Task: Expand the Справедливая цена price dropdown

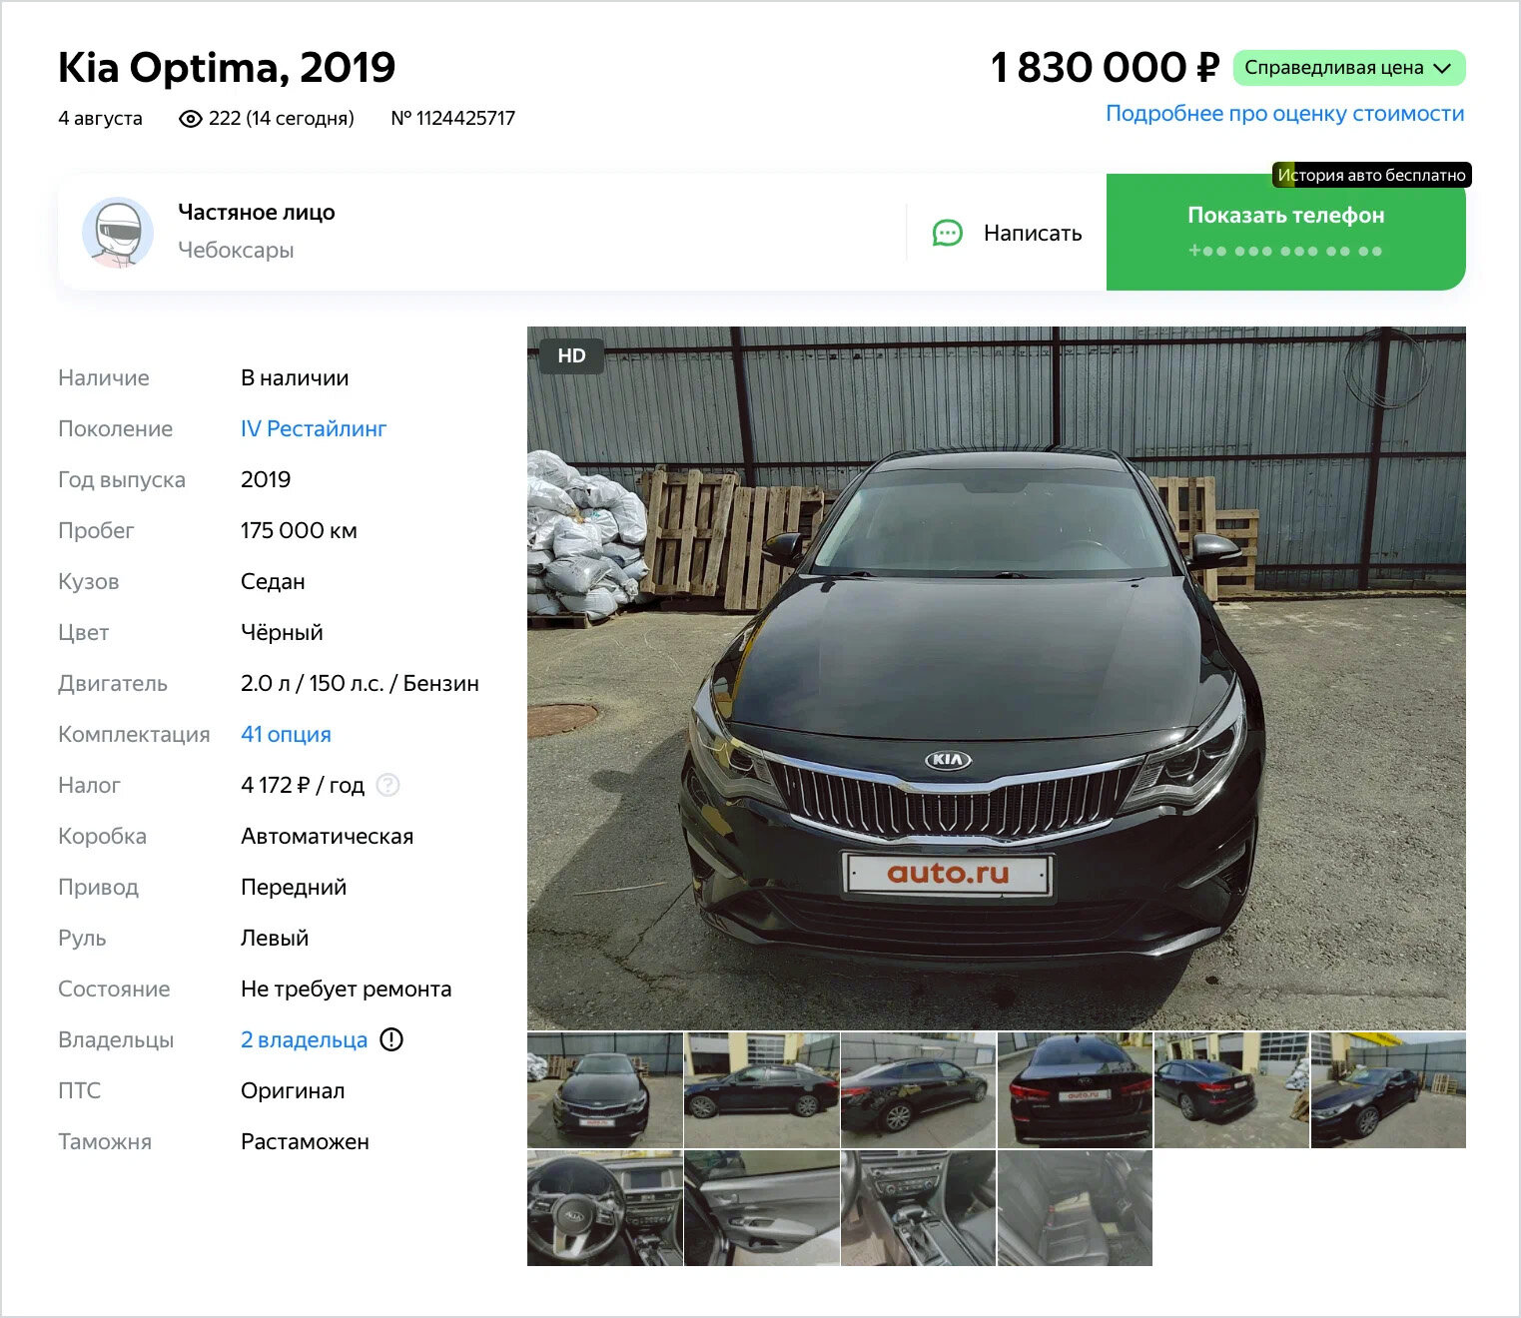Action: pyautogui.click(x=1349, y=68)
